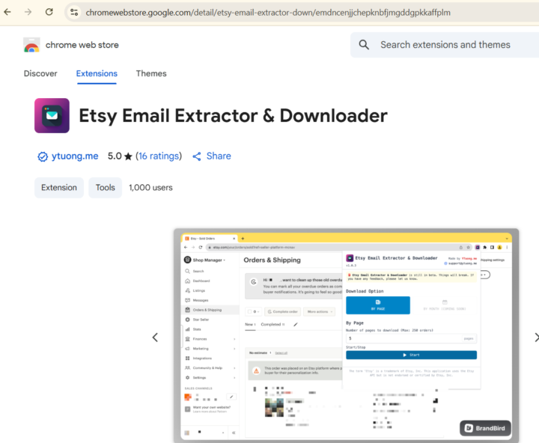Click the Share link text
Viewport: 539px width, 443px height.
[x=219, y=156]
